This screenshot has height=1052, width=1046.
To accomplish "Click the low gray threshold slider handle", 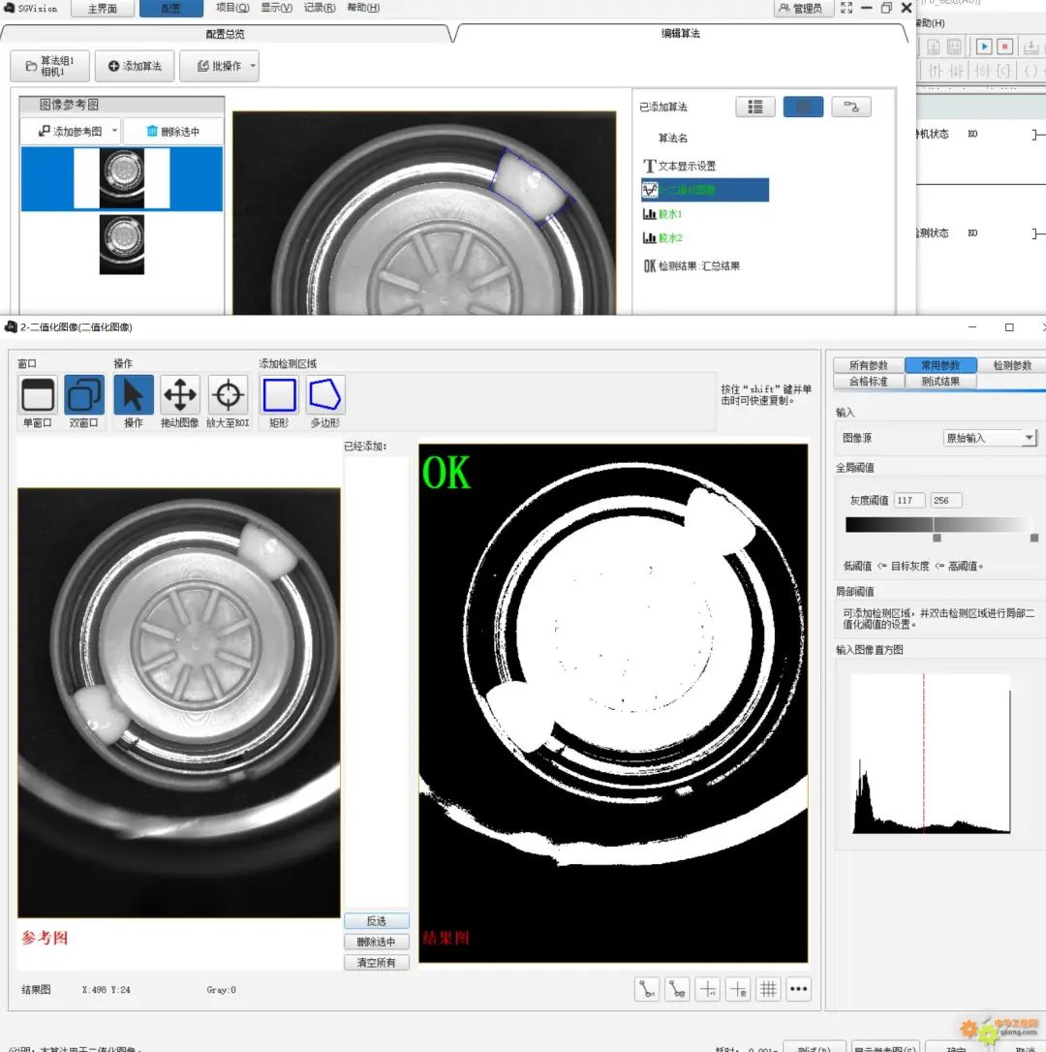I will (x=937, y=538).
